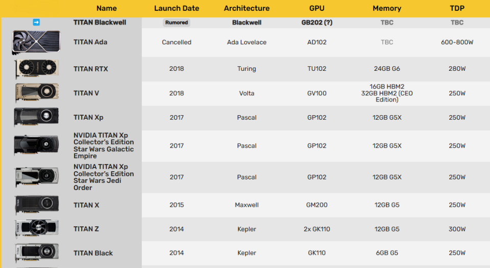
Task: Open the TITAN Ada graphics card thumbnail
Action: pos(36,42)
